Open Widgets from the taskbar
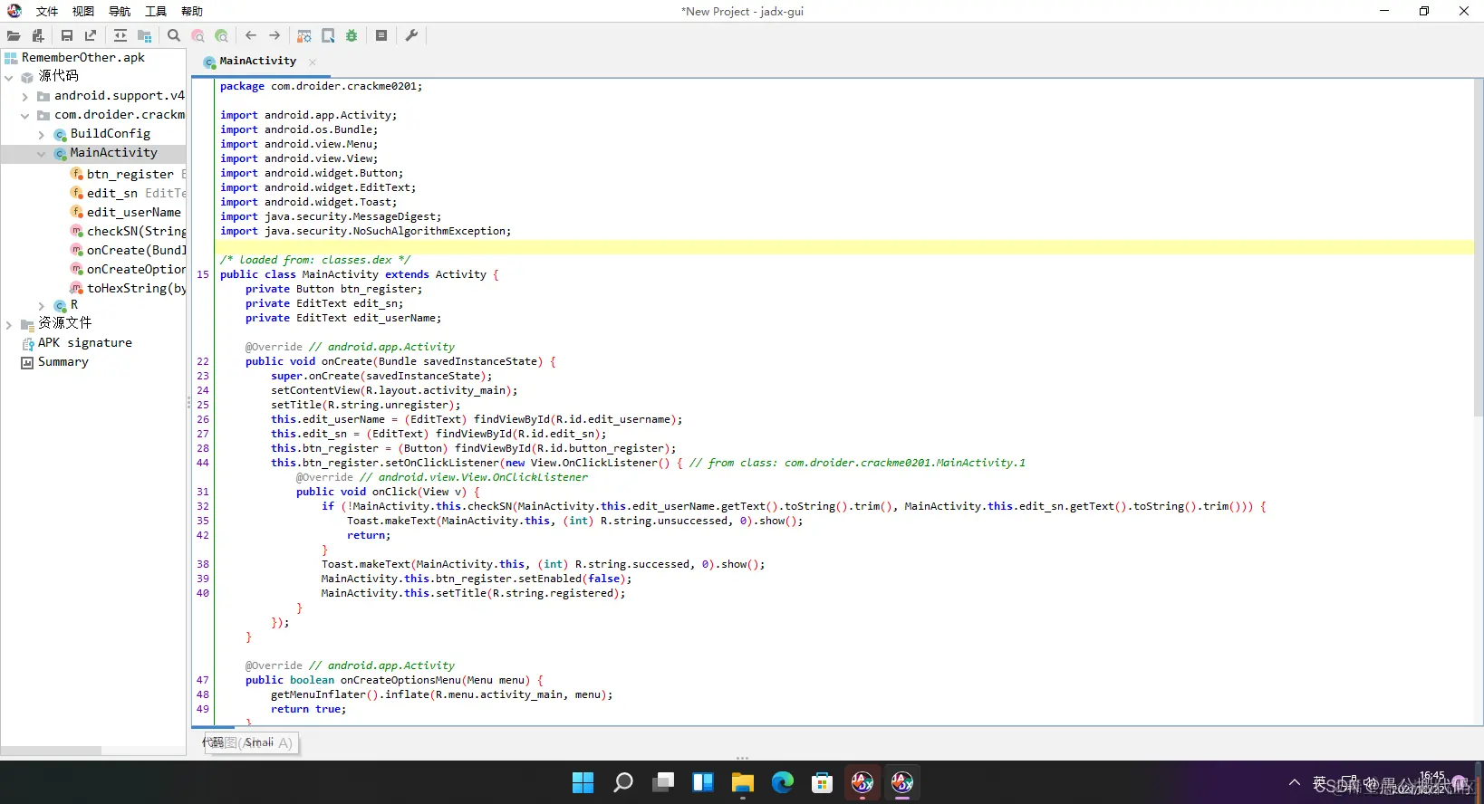Screen dimensions: 1484x804 tap(703, 782)
